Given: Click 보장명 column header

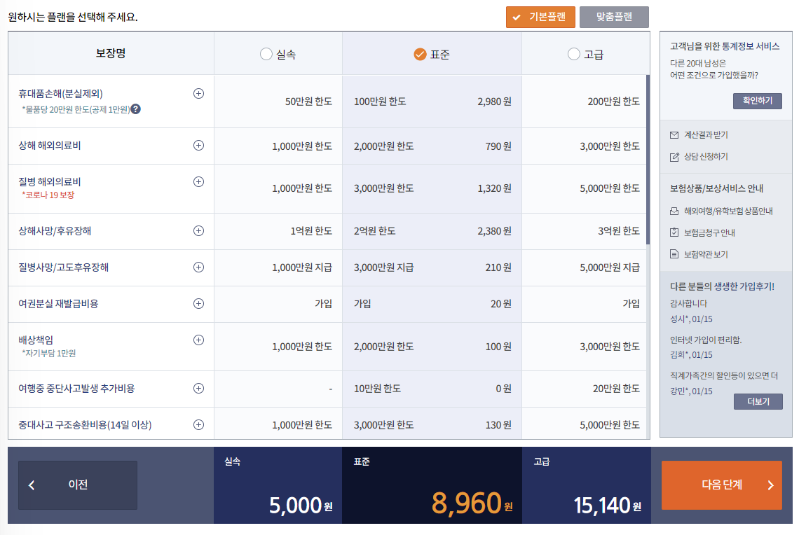Looking at the screenshot, I should (111, 53).
